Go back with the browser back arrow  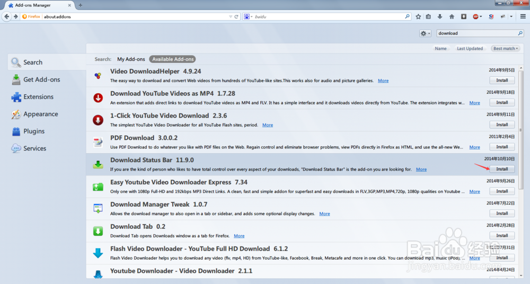point(6,16)
